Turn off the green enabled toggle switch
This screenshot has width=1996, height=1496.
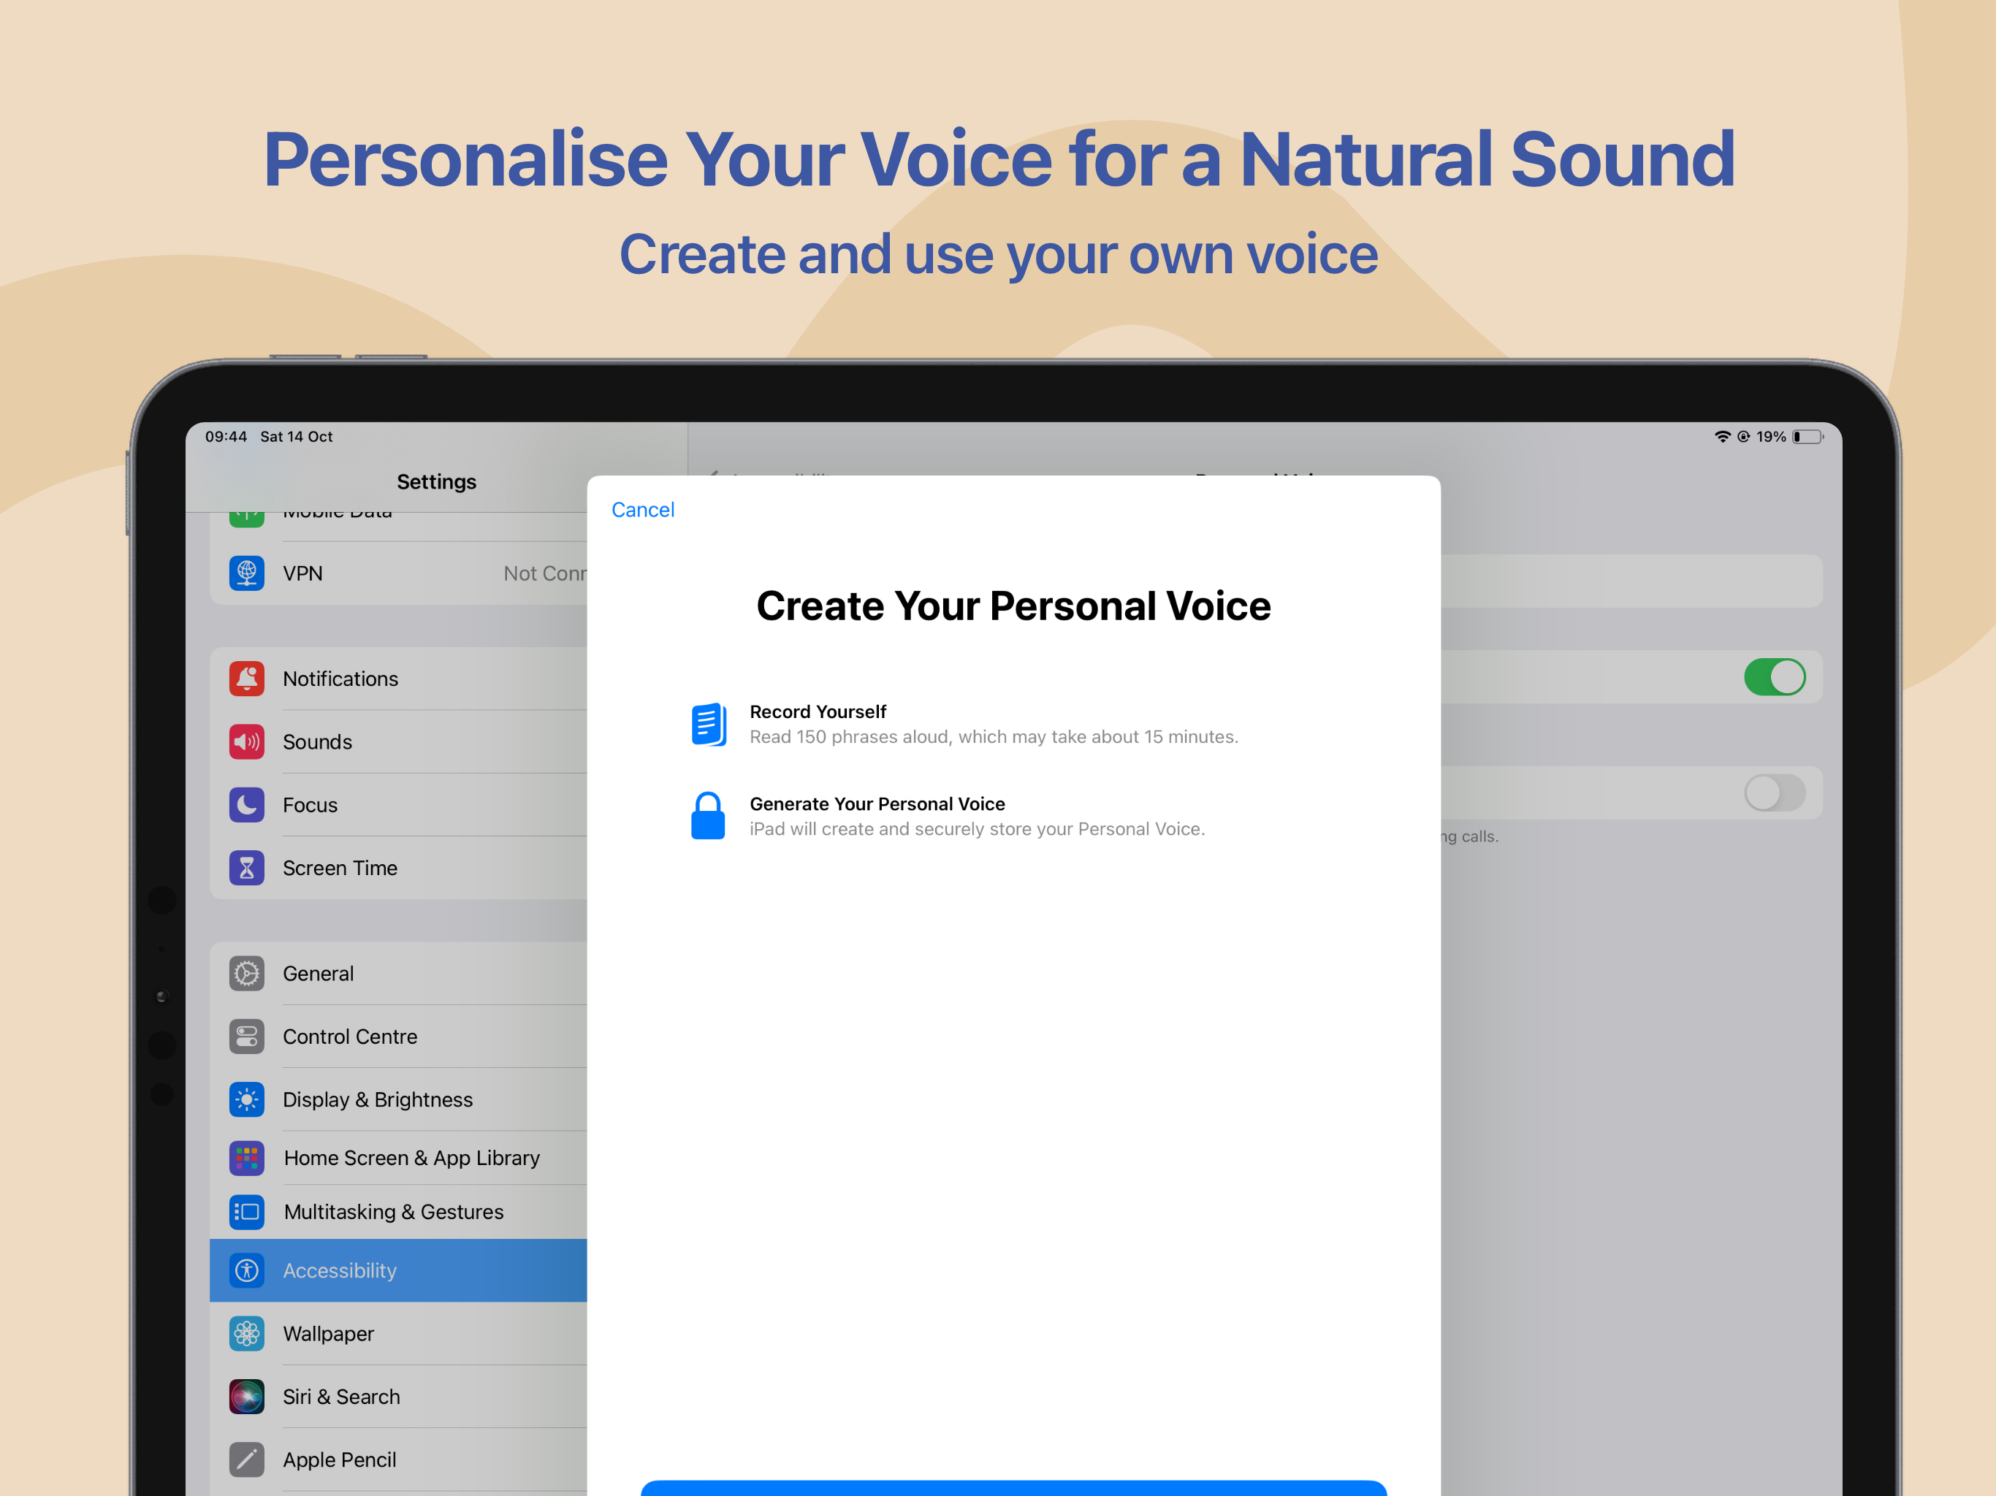click(x=1774, y=676)
